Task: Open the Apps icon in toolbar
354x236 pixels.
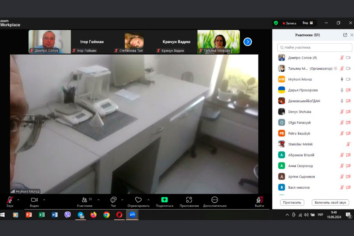Action: point(189,200)
